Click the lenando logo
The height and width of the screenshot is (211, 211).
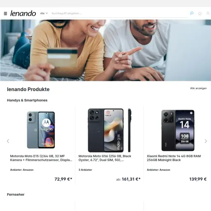click(x=23, y=13)
